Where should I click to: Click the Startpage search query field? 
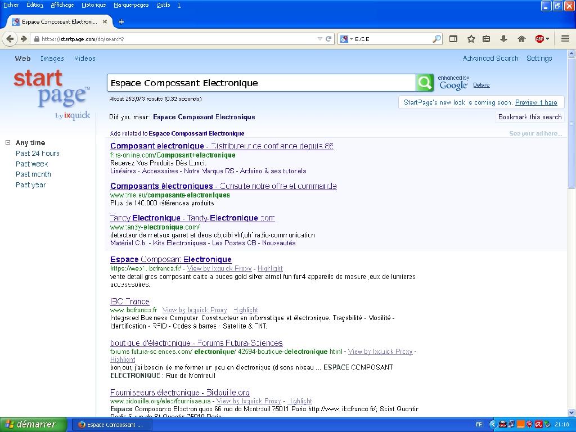(262, 83)
